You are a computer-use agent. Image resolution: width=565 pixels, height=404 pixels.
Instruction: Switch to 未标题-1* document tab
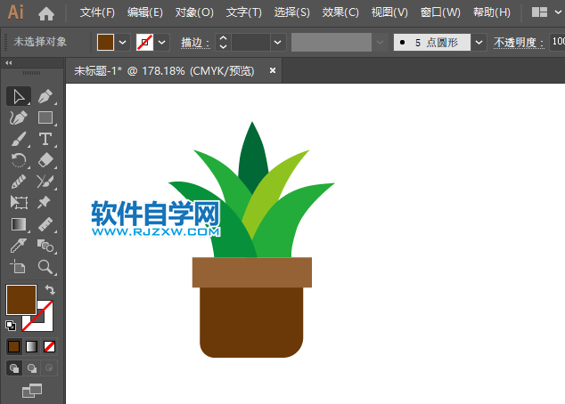coord(164,71)
